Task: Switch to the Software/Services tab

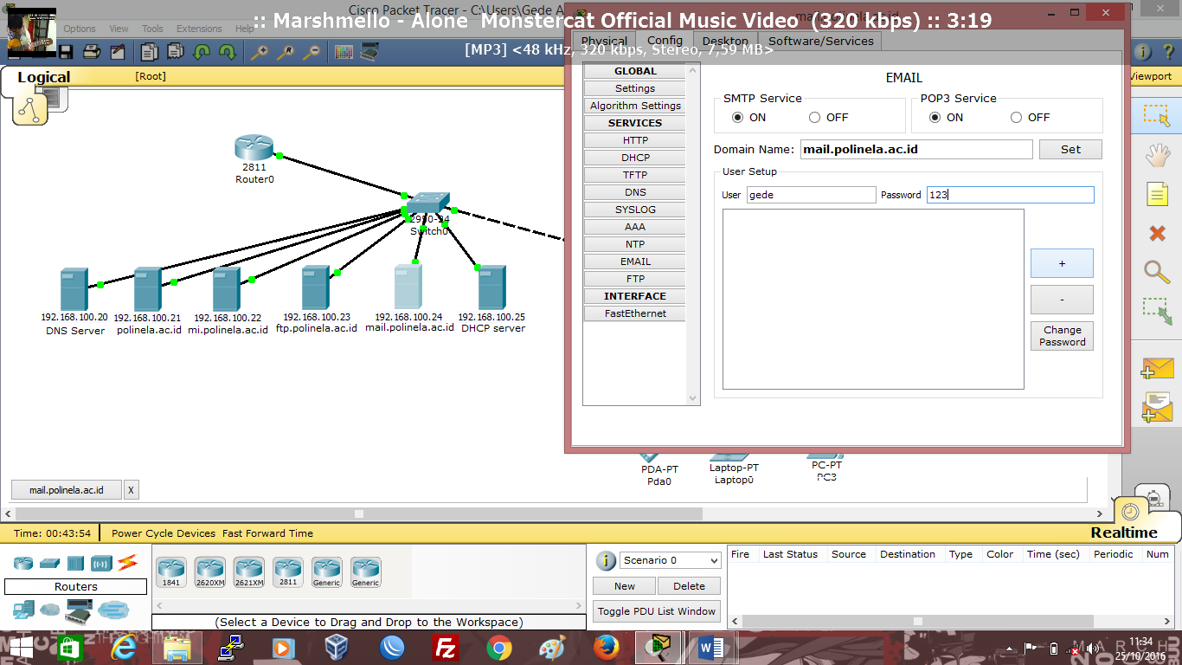Action: click(820, 41)
